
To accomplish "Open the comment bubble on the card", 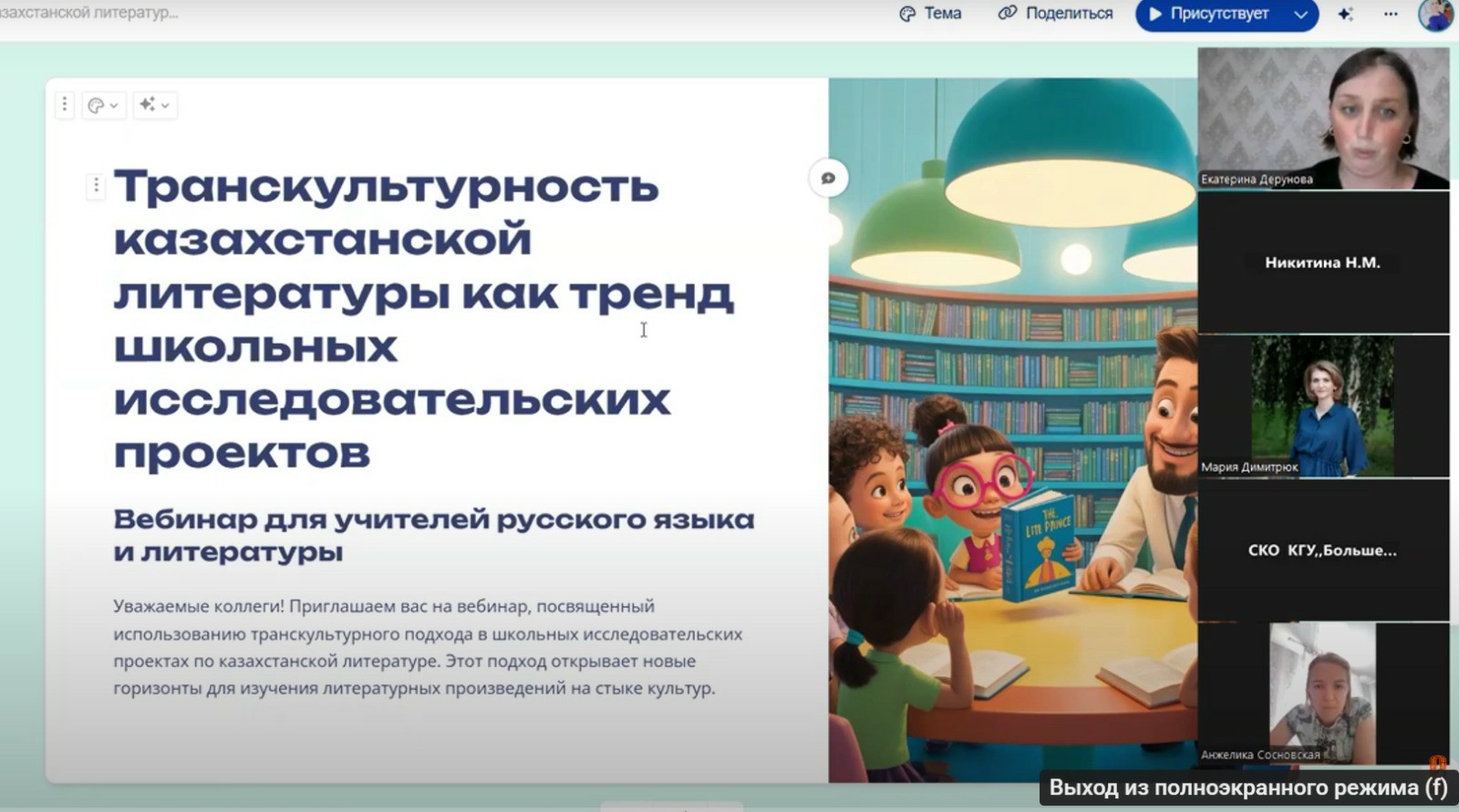I will (x=828, y=179).
